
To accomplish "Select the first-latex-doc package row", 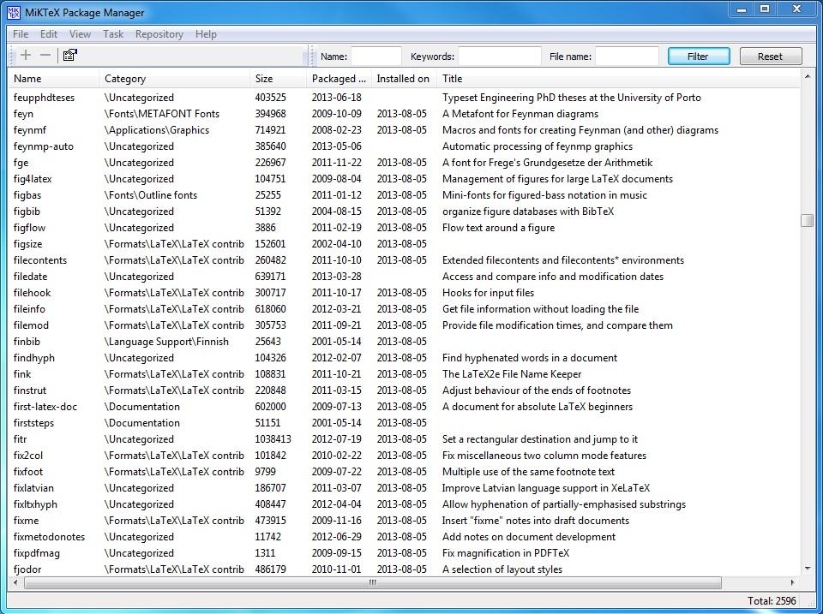I will point(404,407).
